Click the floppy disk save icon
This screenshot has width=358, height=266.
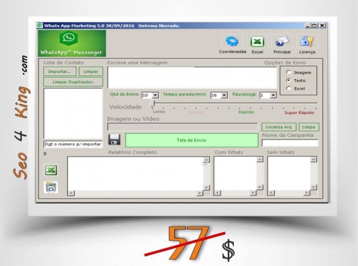click(114, 140)
